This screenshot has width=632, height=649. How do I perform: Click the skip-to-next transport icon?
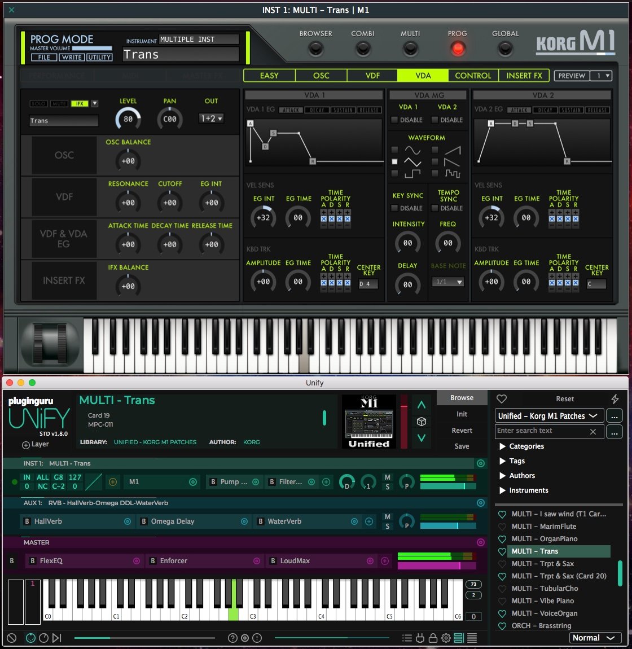[x=56, y=638]
